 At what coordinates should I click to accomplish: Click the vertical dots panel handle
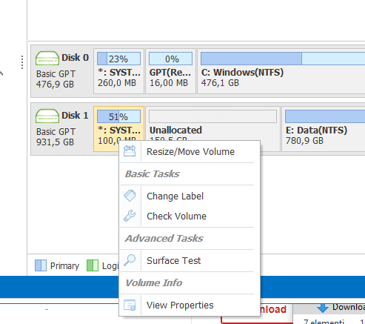click(22, 62)
